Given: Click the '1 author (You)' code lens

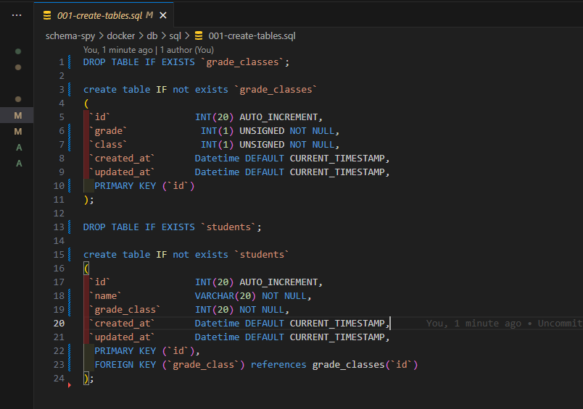Looking at the screenshot, I should pos(187,50).
